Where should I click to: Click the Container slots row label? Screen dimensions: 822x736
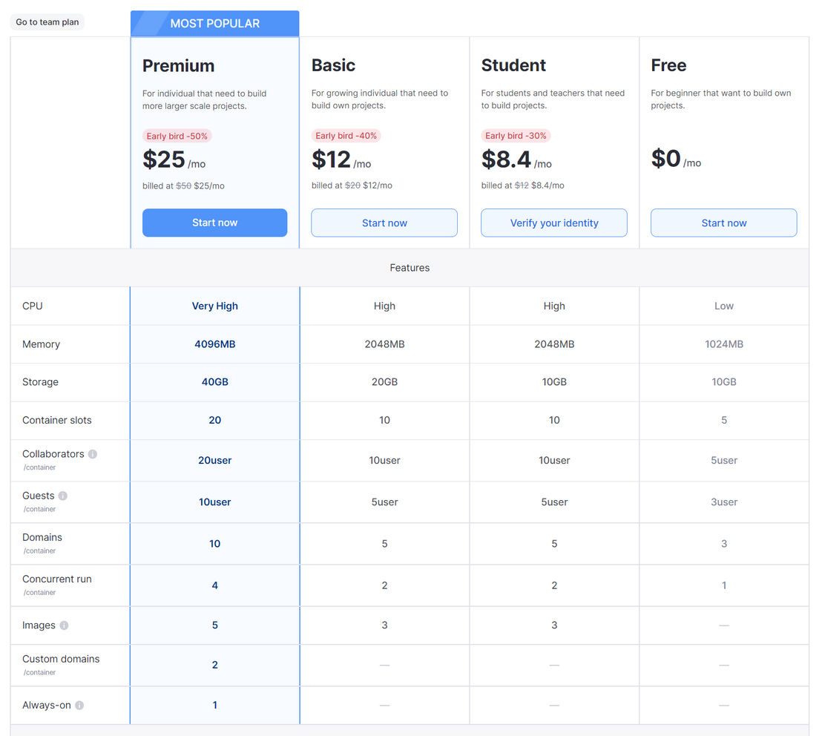tap(56, 421)
